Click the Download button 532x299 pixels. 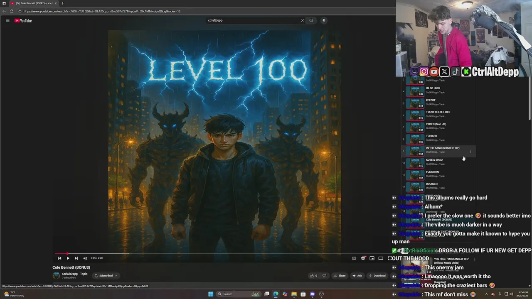pos(377,276)
